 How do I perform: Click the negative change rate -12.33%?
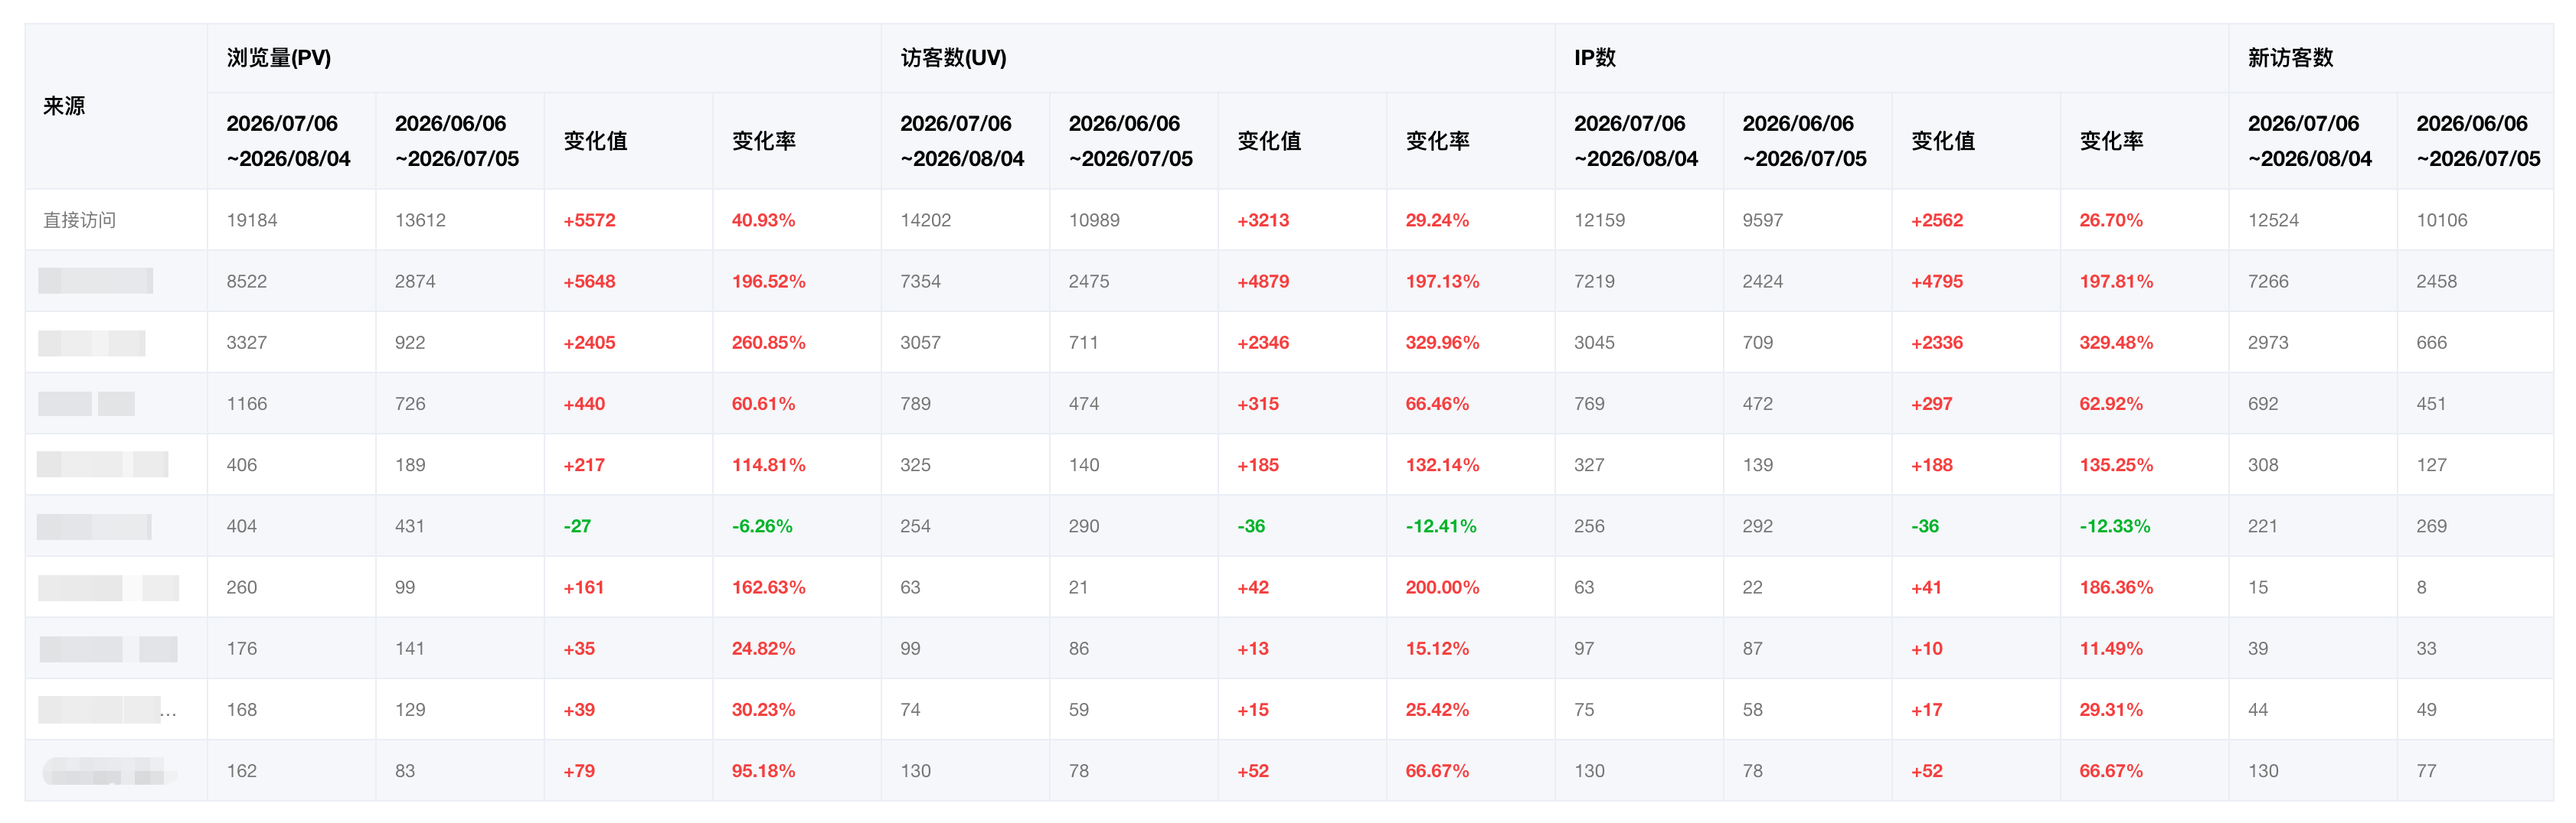[x=2116, y=526]
